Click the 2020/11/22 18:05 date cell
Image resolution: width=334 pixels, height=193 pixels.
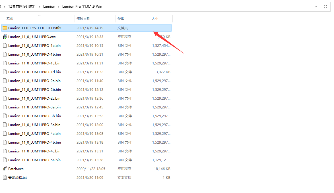pyautogui.click(x=91, y=169)
